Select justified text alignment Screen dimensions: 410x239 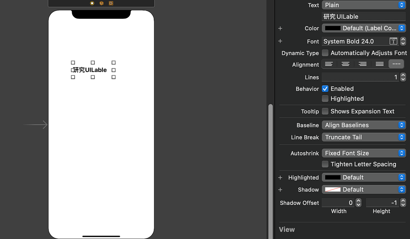pos(380,64)
